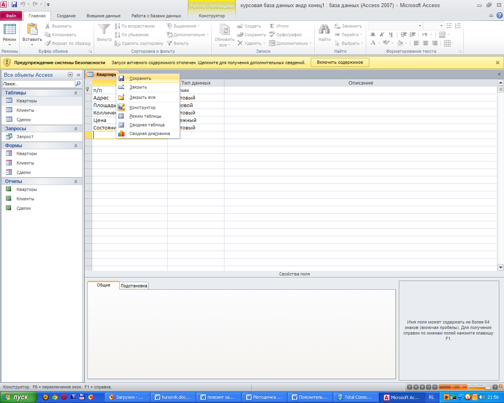Switch to the Подстановка properties tab
504x403 pixels.
click(134, 286)
